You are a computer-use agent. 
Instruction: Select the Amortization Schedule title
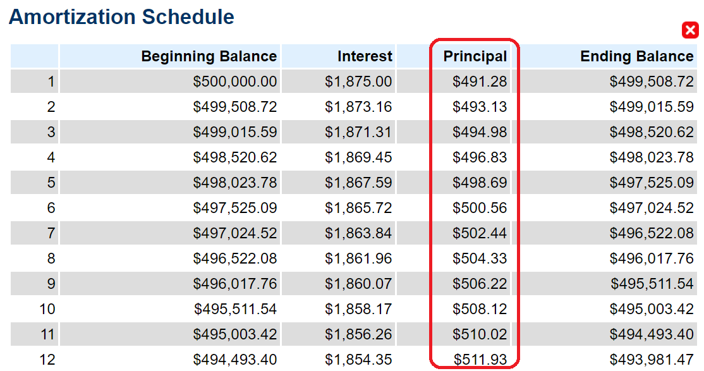coord(121,17)
